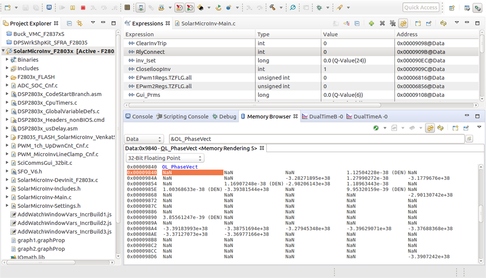Open Expressions view menu arrow
Viewport: 486px width, 278px height.
457,23
